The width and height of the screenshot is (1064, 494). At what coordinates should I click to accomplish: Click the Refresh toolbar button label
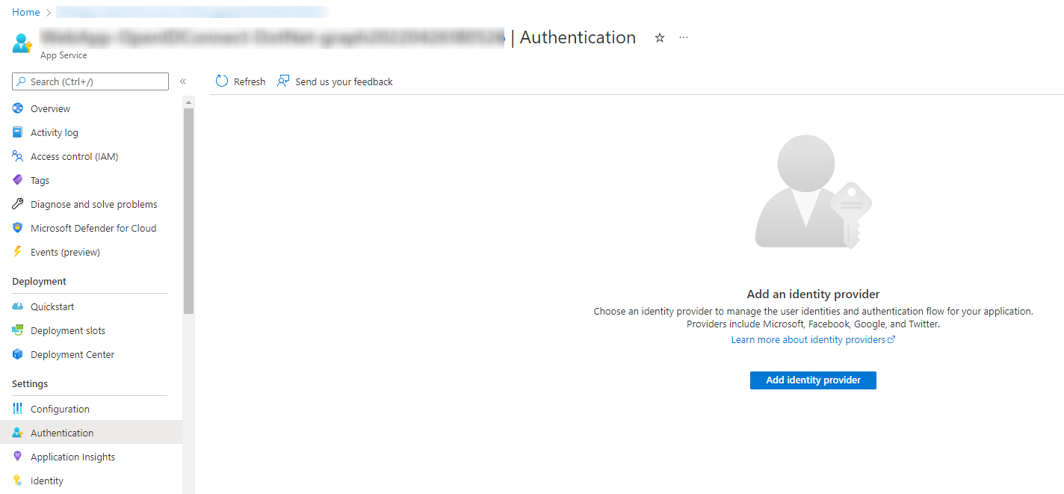pos(250,81)
